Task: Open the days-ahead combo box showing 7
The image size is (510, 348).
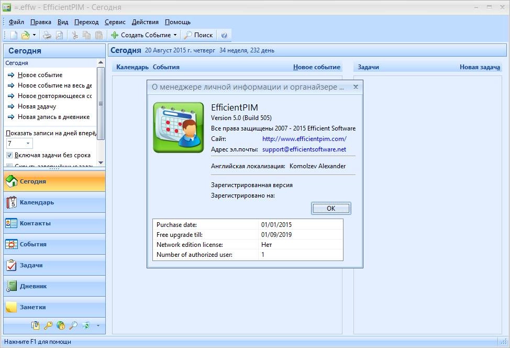Action: tap(19, 143)
